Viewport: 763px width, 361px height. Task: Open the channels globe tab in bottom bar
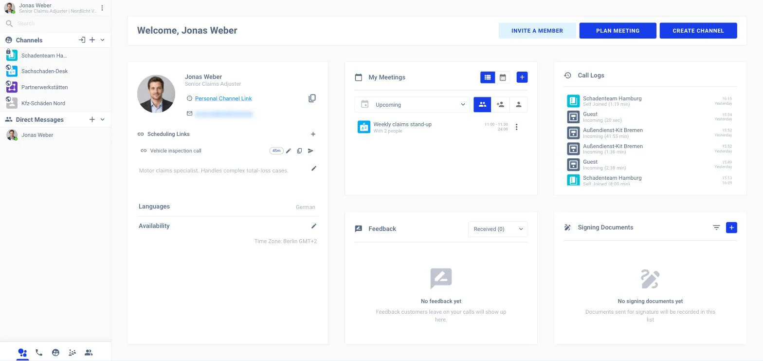pos(55,352)
